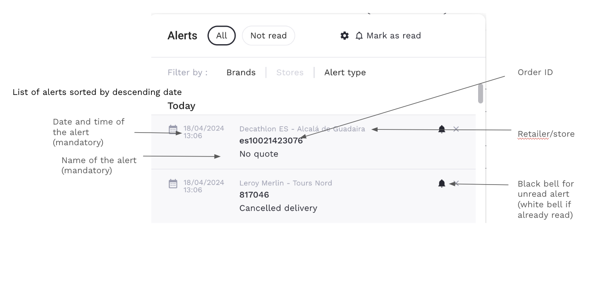Click calendar icon on Leroy Merlin alert

[173, 184]
